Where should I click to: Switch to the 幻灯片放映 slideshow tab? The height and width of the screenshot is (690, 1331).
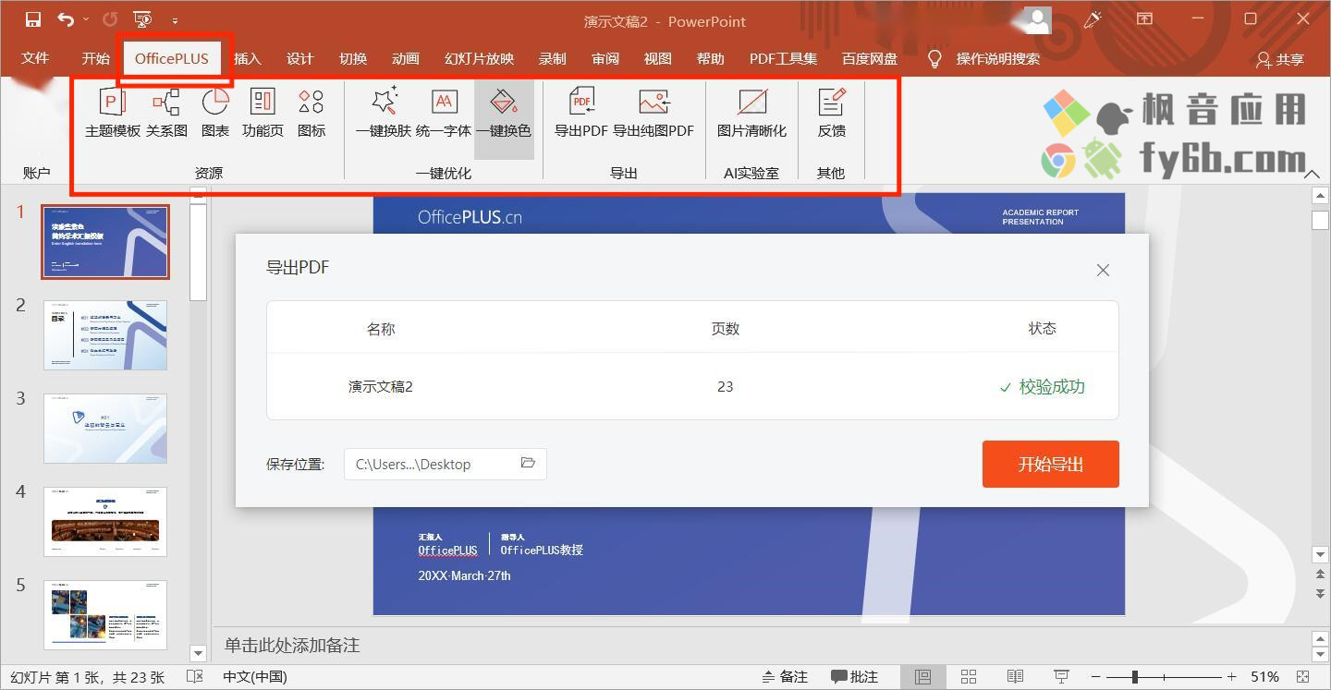pyautogui.click(x=479, y=58)
